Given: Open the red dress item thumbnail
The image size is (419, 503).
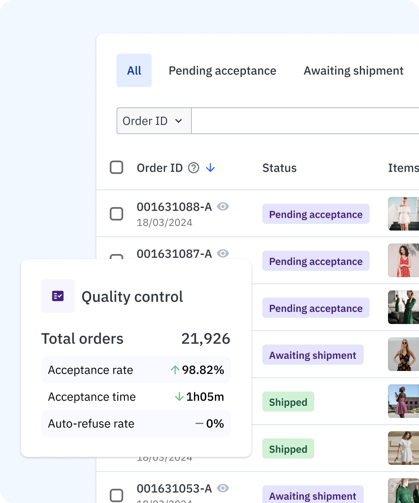Looking at the screenshot, I should coord(403,260).
